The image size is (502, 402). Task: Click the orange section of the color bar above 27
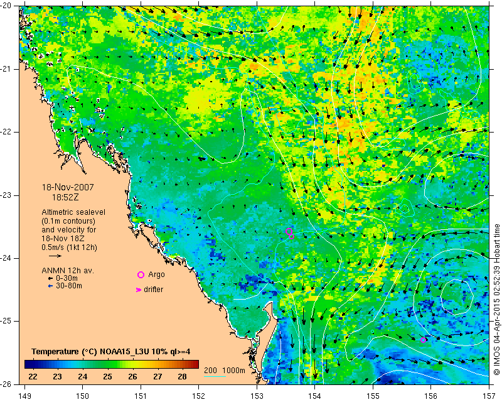(x=158, y=364)
